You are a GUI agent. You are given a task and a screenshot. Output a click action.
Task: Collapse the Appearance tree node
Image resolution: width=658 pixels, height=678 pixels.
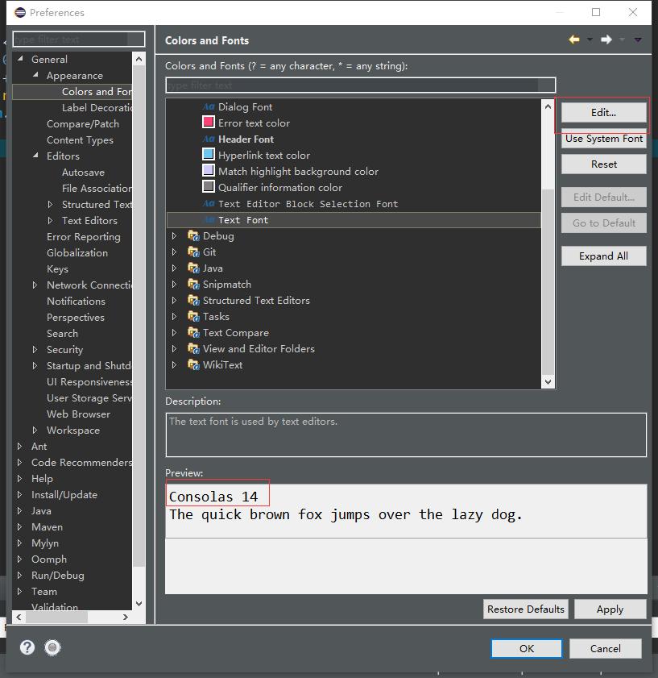tap(36, 75)
